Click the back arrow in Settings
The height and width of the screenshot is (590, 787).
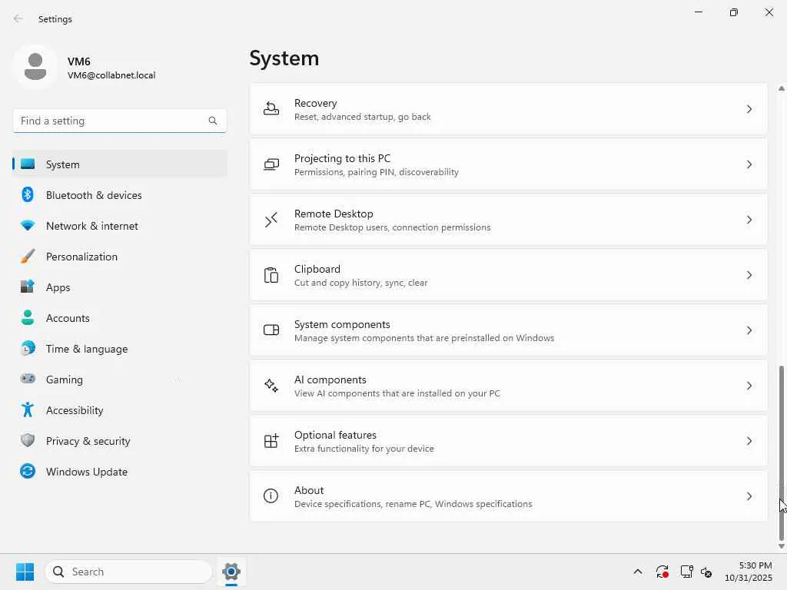[18, 18]
